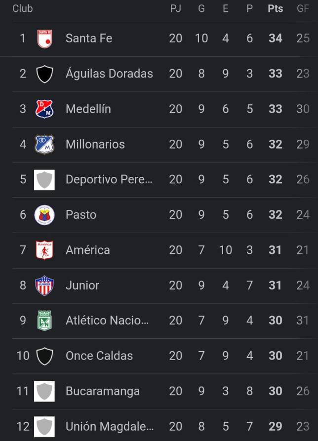Viewport: 318px width, 441px height.
Task: Click the Pasto round badge icon
Action: click(x=44, y=215)
